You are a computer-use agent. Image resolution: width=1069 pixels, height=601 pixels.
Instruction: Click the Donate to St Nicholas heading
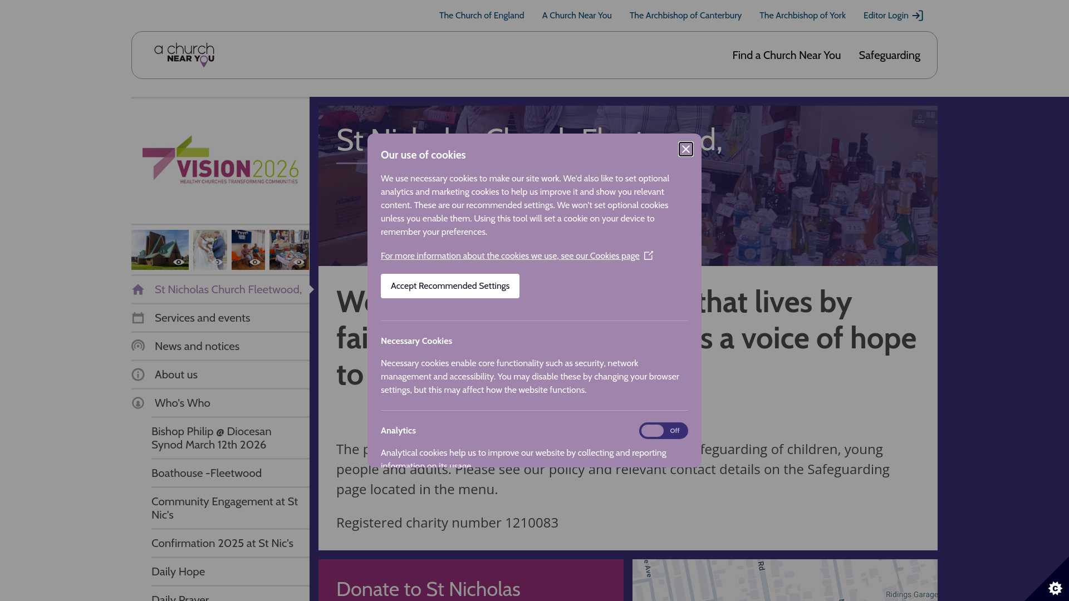coord(428,589)
